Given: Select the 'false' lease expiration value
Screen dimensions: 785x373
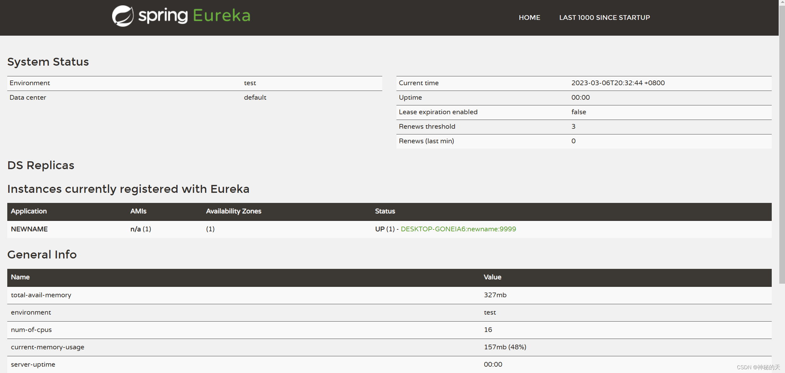Looking at the screenshot, I should 578,112.
